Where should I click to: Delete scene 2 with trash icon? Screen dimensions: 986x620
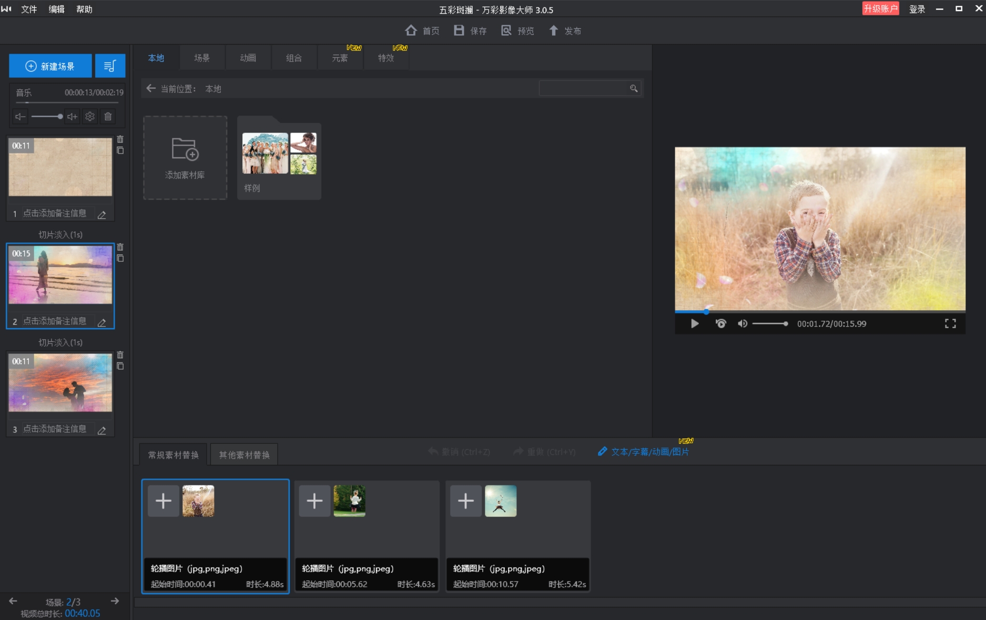click(120, 247)
